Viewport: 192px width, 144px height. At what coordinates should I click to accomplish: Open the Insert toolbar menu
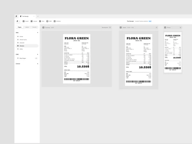pyautogui.click(x=26, y=21)
